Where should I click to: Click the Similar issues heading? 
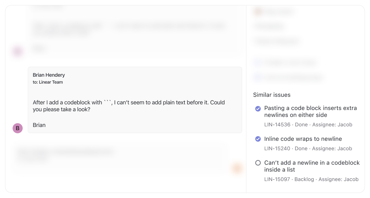(x=272, y=95)
